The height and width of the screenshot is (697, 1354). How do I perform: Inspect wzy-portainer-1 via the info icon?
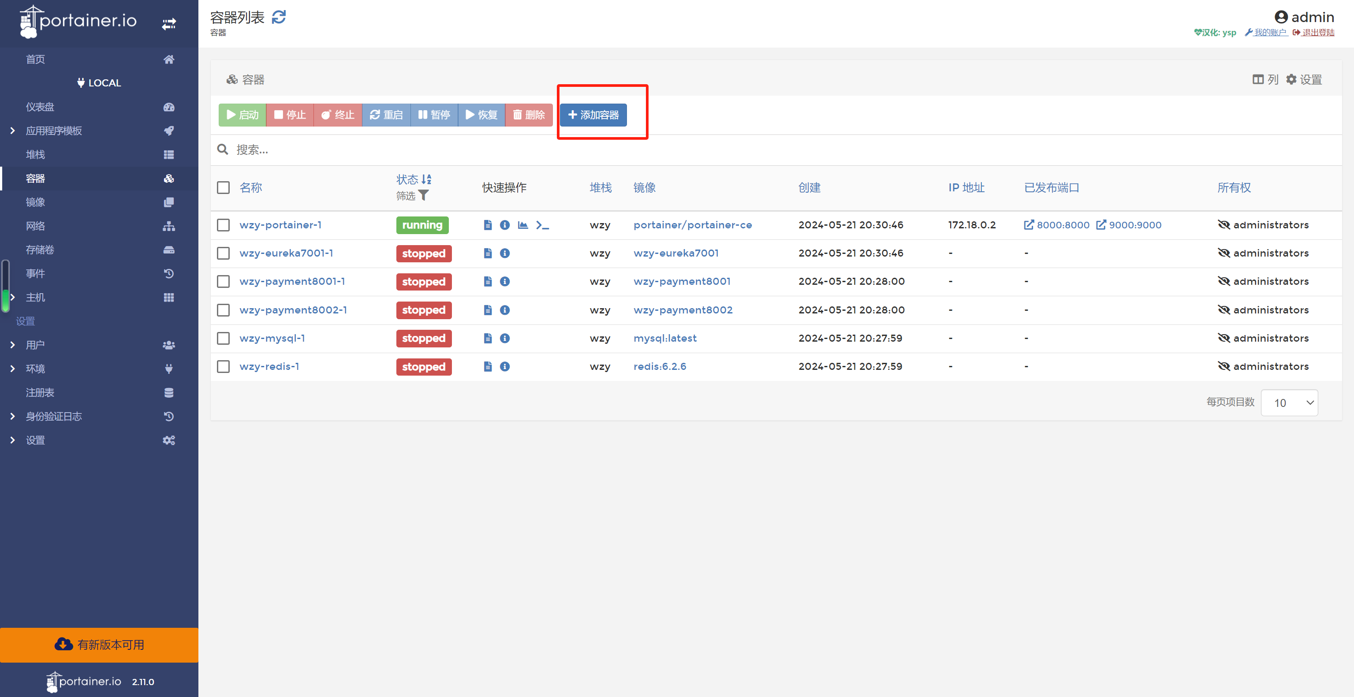(504, 225)
